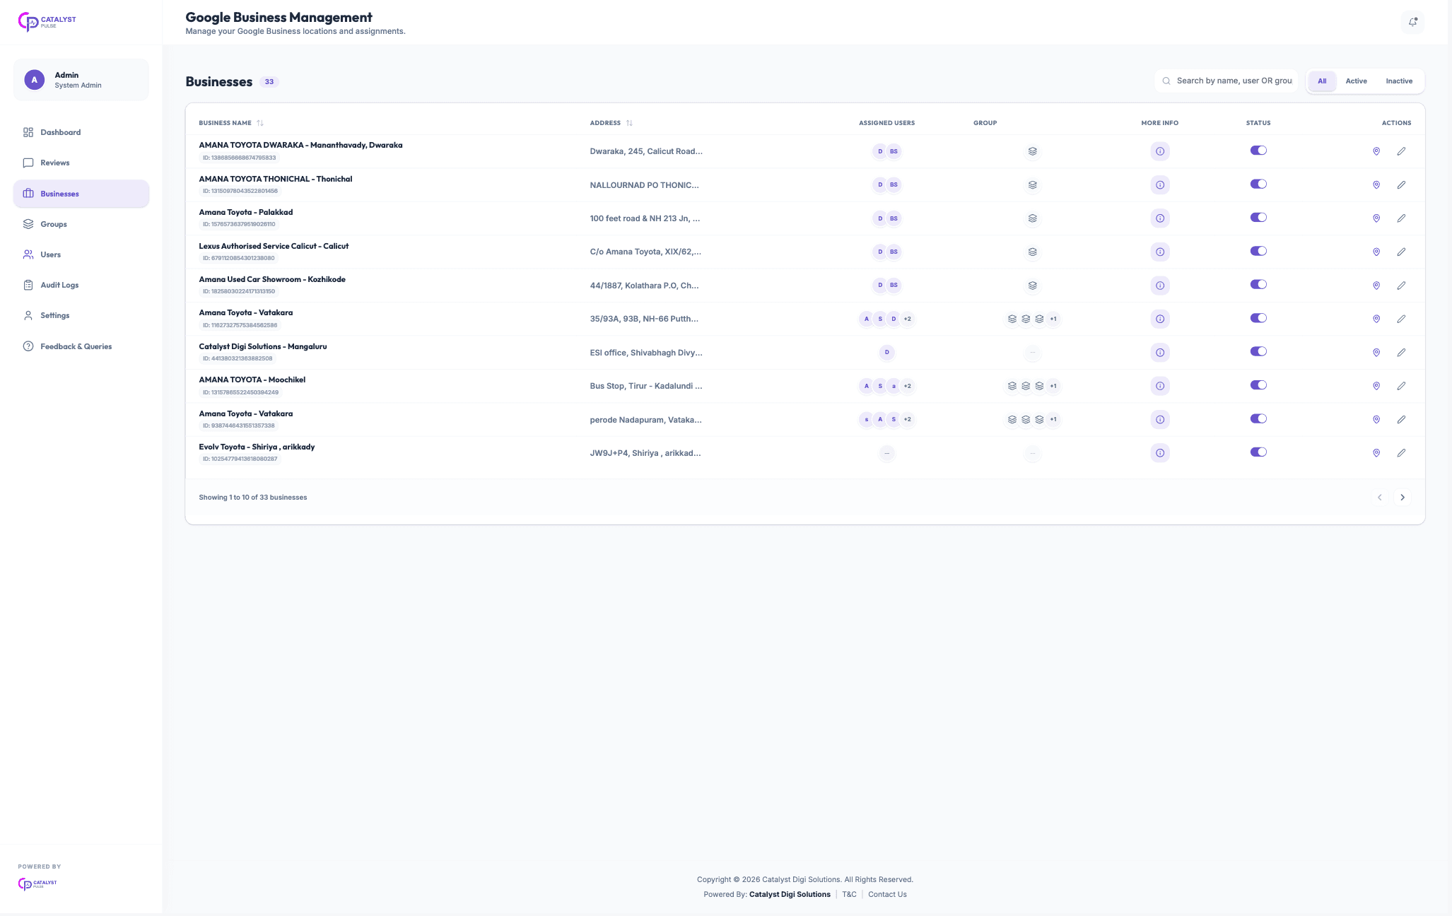Focus the business search field

coord(1226,81)
